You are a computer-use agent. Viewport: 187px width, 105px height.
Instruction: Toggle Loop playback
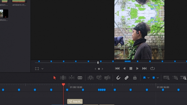coord(152,68)
